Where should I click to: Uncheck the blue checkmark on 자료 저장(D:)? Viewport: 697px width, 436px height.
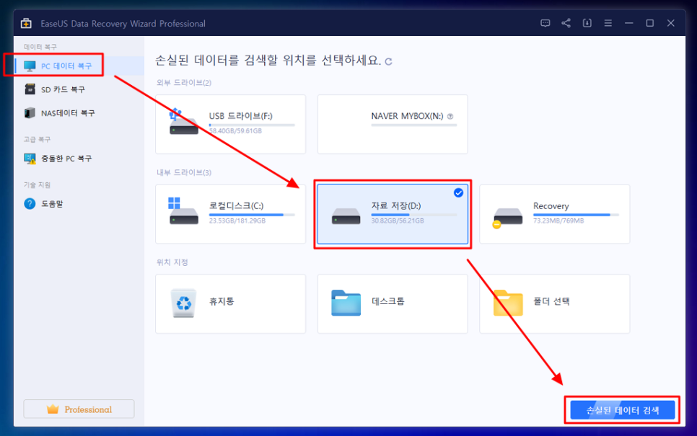[x=458, y=192]
